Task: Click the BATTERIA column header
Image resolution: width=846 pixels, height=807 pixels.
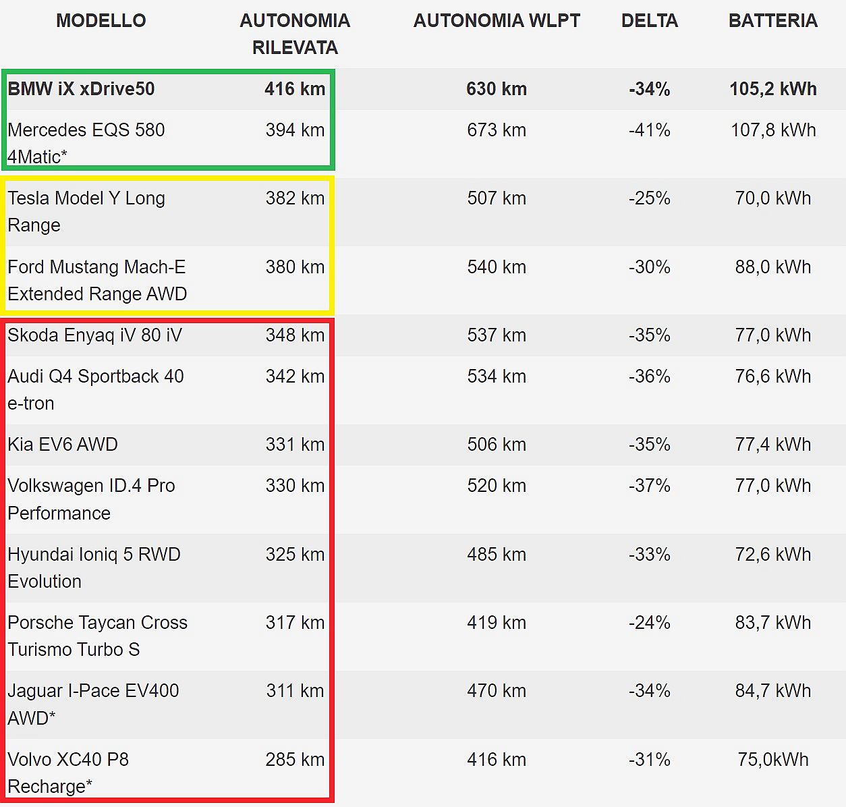Action: pyautogui.click(x=773, y=20)
